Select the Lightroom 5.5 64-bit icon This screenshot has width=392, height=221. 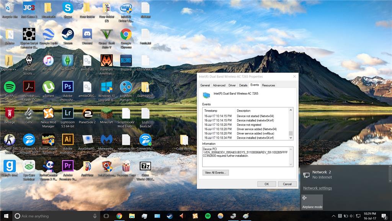[68, 117]
